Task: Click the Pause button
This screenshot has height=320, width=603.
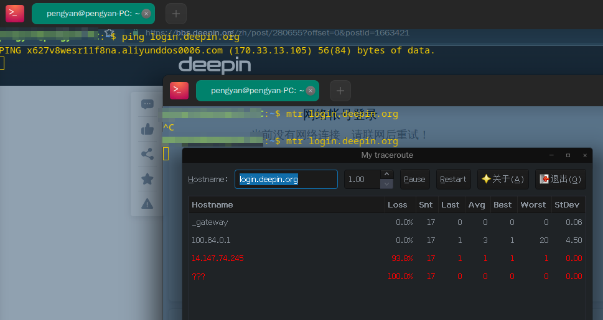Action: 414,180
